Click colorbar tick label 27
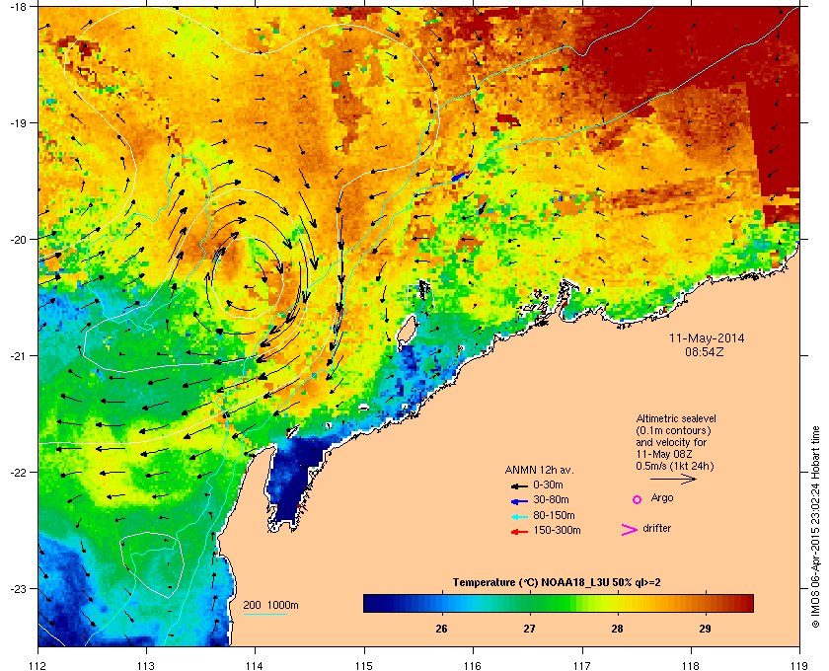829x671 pixels. coord(529,629)
